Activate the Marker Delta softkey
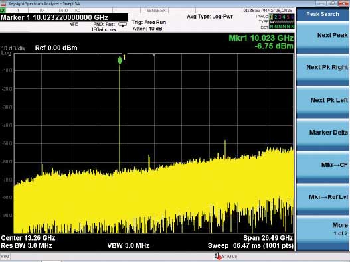 [323, 135]
